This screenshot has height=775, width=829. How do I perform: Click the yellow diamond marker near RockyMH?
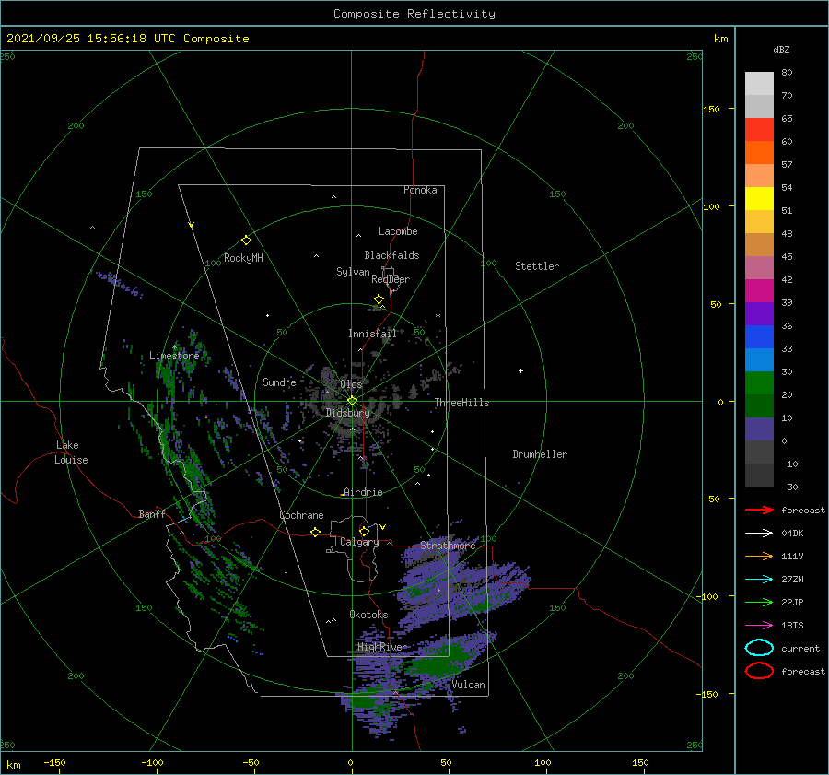246,241
